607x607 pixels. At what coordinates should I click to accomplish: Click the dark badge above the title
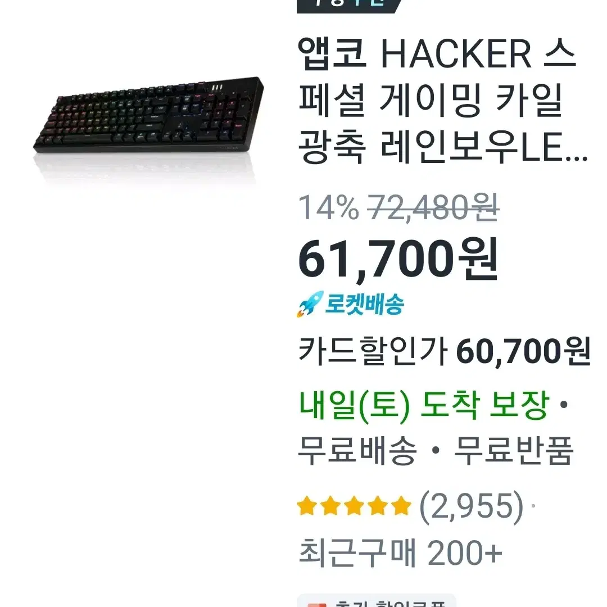coord(349,6)
